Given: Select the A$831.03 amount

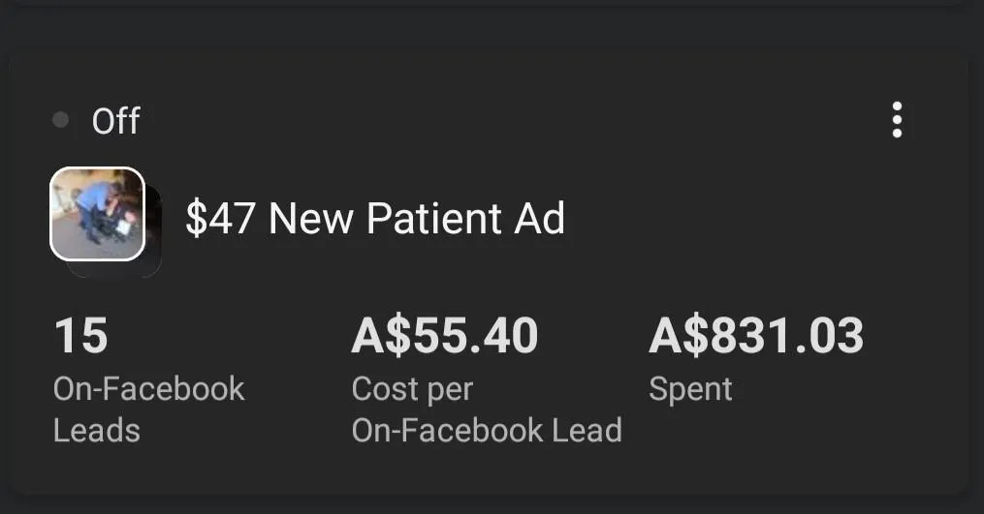Looking at the screenshot, I should tap(755, 336).
